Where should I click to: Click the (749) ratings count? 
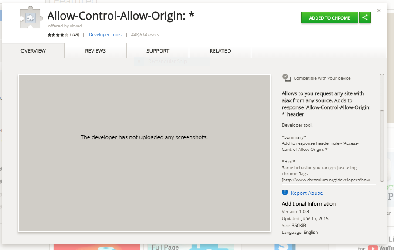click(x=75, y=35)
